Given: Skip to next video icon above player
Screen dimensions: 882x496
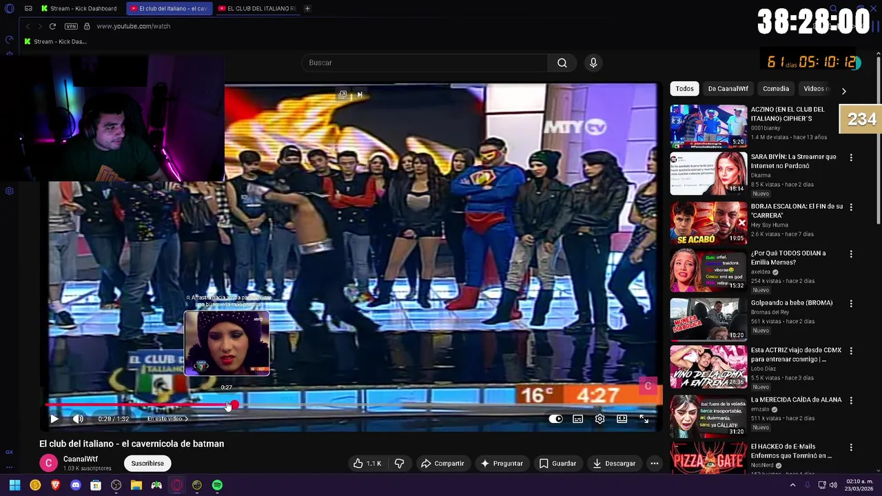Looking at the screenshot, I should [359, 94].
